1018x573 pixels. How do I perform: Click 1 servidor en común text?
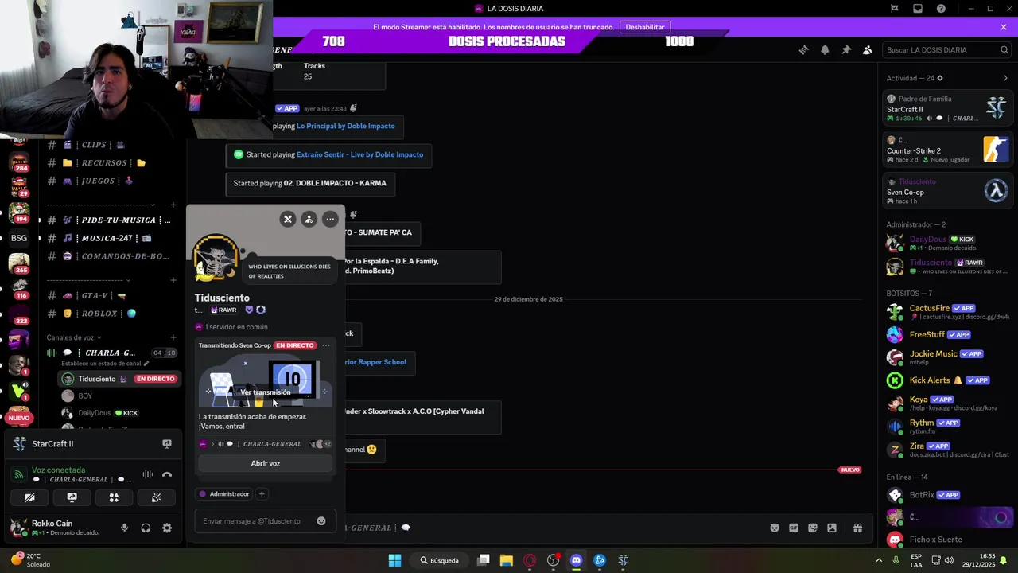pyautogui.click(x=236, y=327)
